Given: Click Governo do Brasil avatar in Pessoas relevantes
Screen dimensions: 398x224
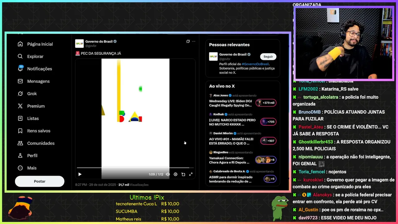Looking at the screenshot, I should [213, 56].
